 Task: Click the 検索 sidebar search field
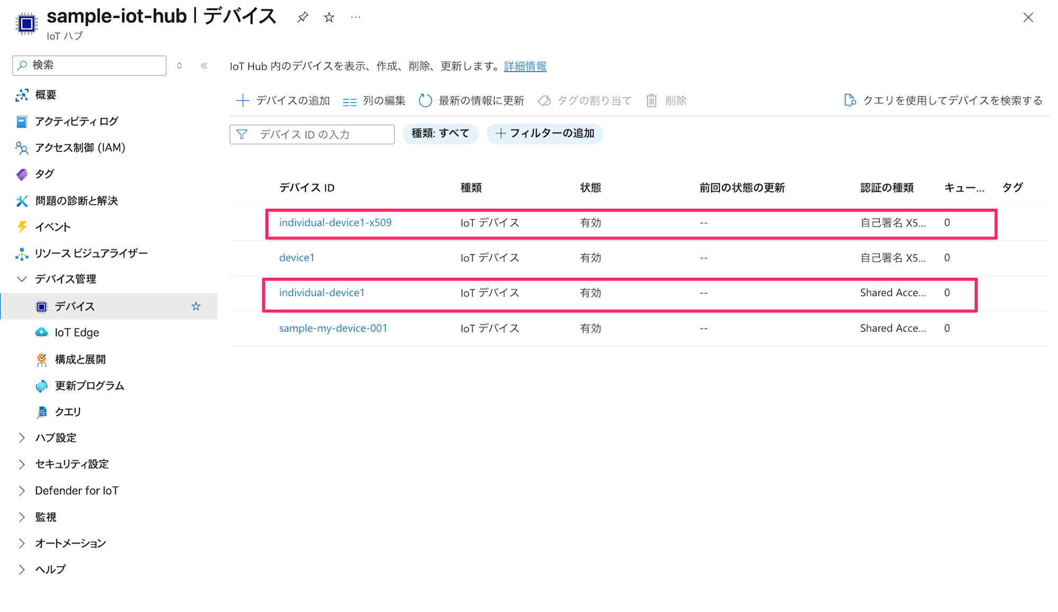tap(89, 65)
